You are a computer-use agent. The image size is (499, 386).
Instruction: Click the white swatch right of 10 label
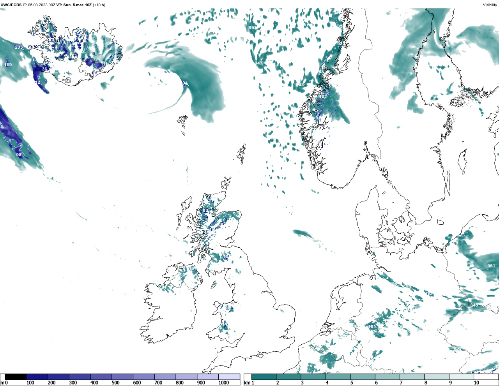point(486,377)
